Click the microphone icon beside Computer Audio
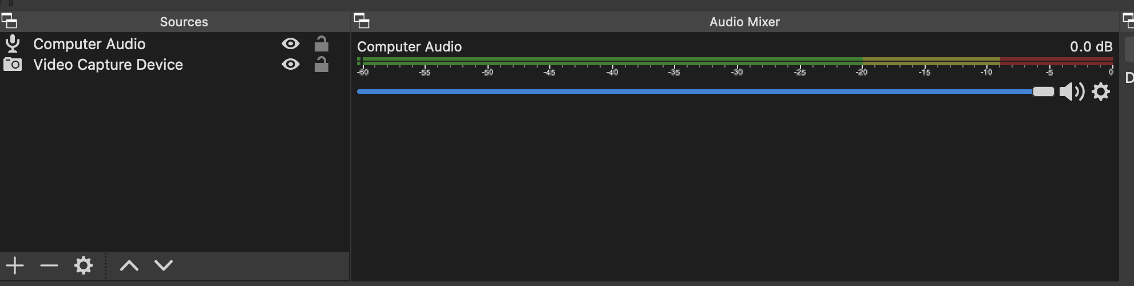 [x=12, y=44]
